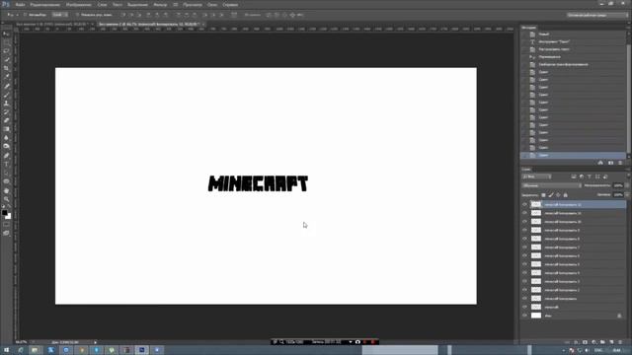Select the Eyedropper tool
This screenshot has height=355, width=632.
point(6,77)
